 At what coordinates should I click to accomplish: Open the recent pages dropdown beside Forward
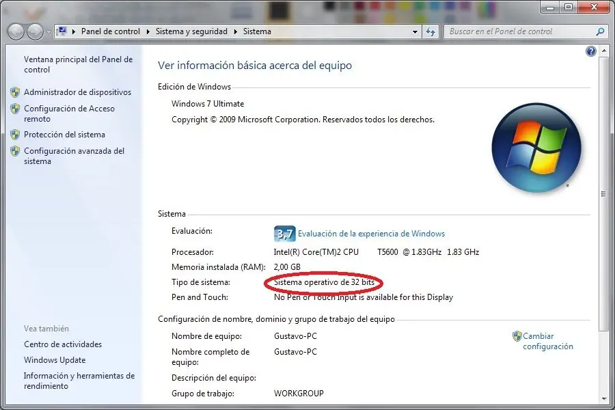coord(49,32)
